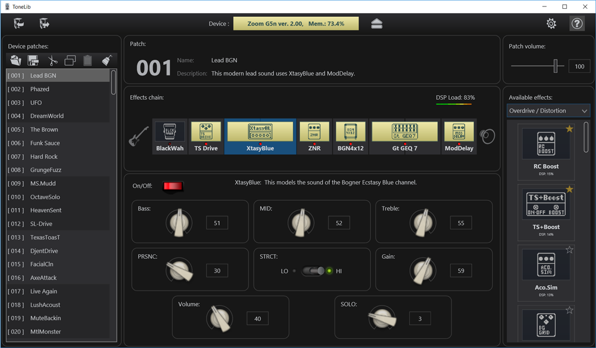The width and height of the screenshot is (596, 348).
Task: Toggle the XtasyBlue On/Off switch
Action: coord(173,186)
